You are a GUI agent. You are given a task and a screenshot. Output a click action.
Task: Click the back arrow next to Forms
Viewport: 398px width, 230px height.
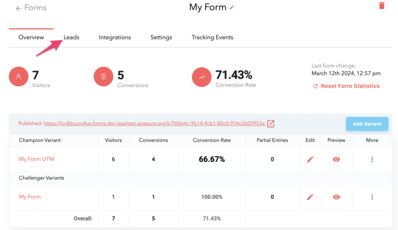pos(18,7)
